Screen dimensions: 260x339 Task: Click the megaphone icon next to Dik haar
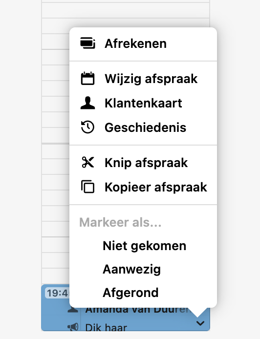click(73, 326)
